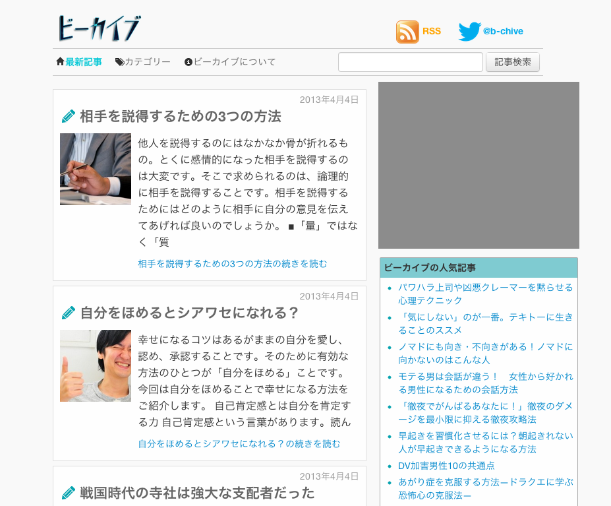Click the tag icon beside カテゴリー
Screen dimensions: 611x506
(x=119, y=62)
